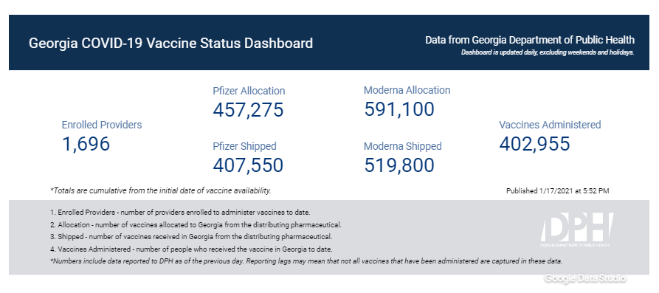
Task: Click the dashboard updated daily subtitle
Action: coord(548,53)
